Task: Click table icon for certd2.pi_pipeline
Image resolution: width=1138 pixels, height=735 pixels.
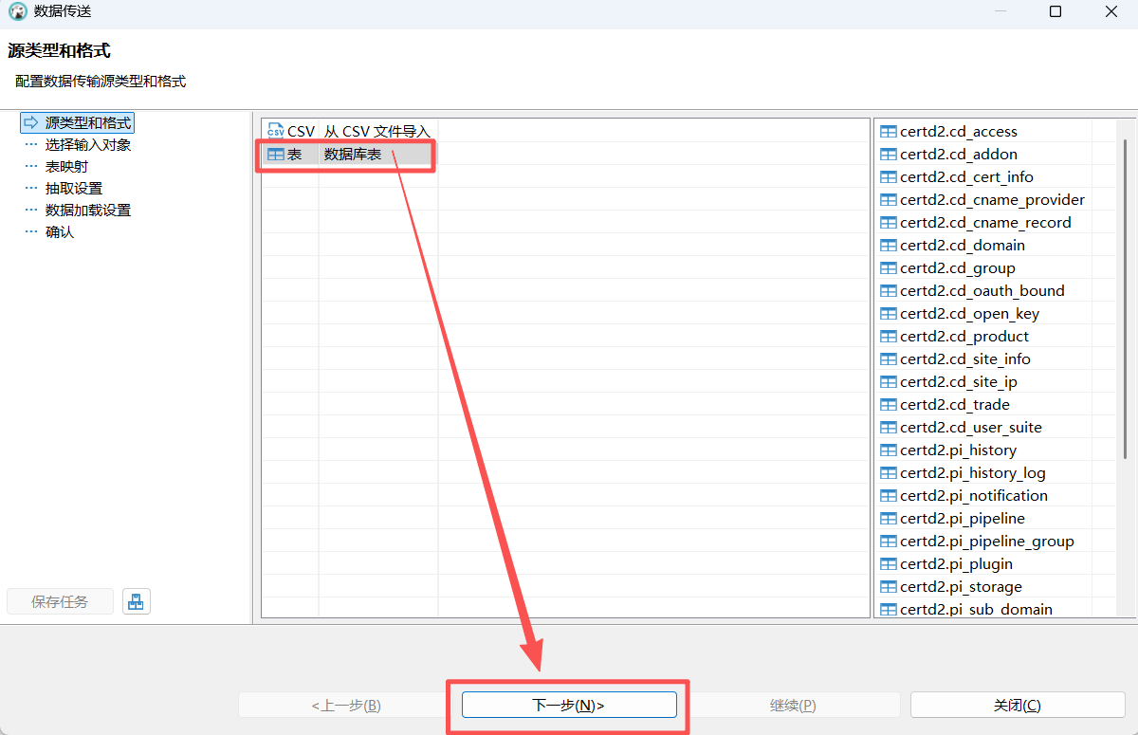Action: pyautogui.click(x=889, y=519)
